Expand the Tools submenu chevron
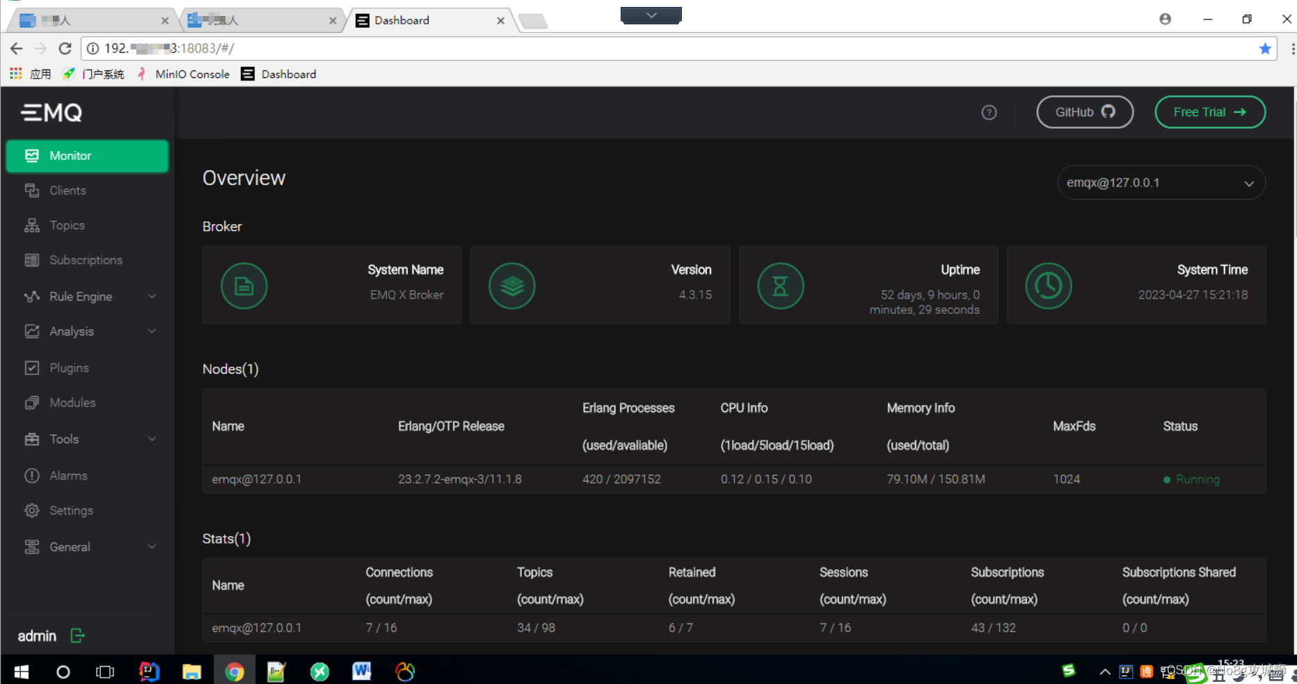Image resolution: width=1297 pixels, height=684 pixels. [x=152, y=439]
